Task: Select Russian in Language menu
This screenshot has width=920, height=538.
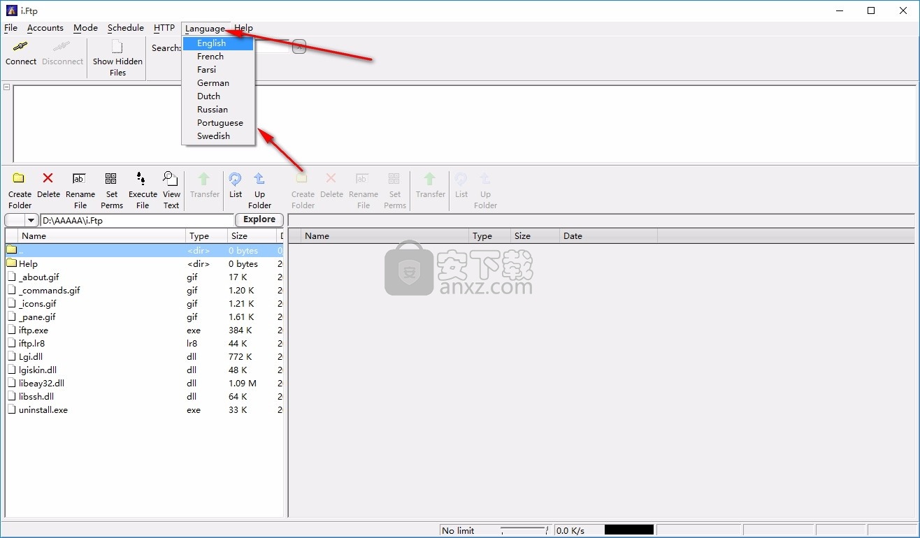Action: (218, 110)
